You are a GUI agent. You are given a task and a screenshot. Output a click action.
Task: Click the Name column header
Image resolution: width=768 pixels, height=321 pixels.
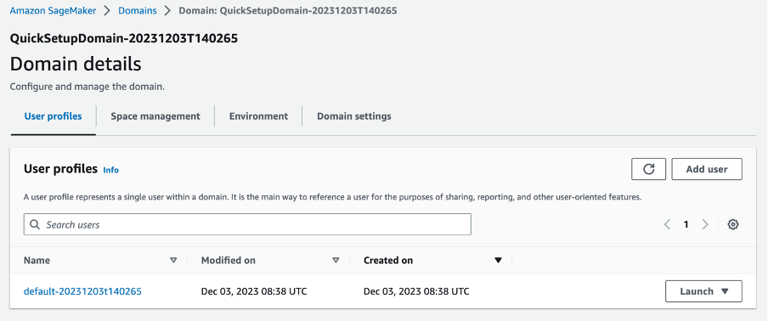[x=37, y=261]
